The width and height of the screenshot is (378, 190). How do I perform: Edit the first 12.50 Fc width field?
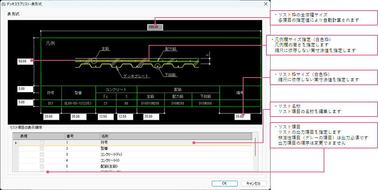[106, 117]
